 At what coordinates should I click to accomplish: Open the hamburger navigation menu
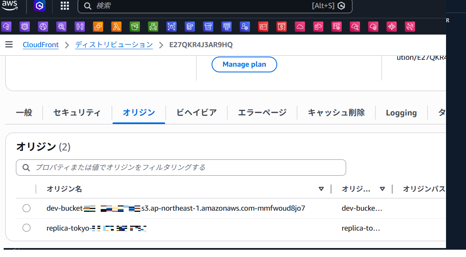pos(9,44)
